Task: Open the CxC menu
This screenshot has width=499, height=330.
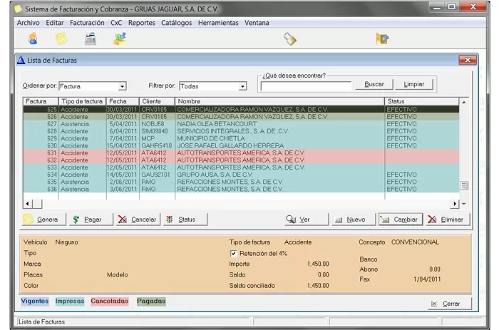Action: coord(116,23)
